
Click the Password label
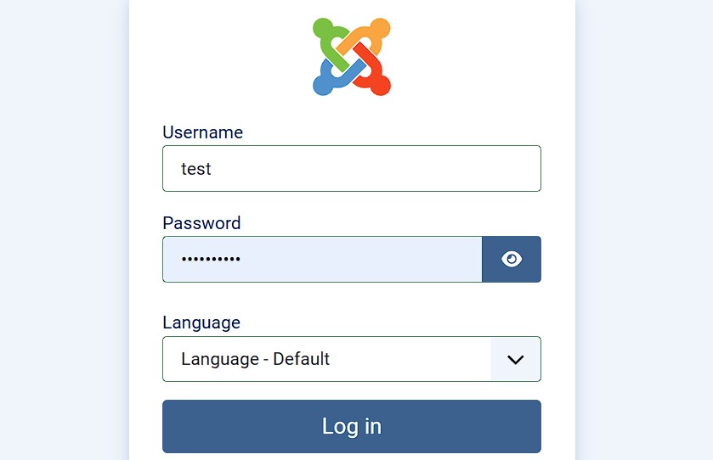pyautogui.click(x=201, y=223)
